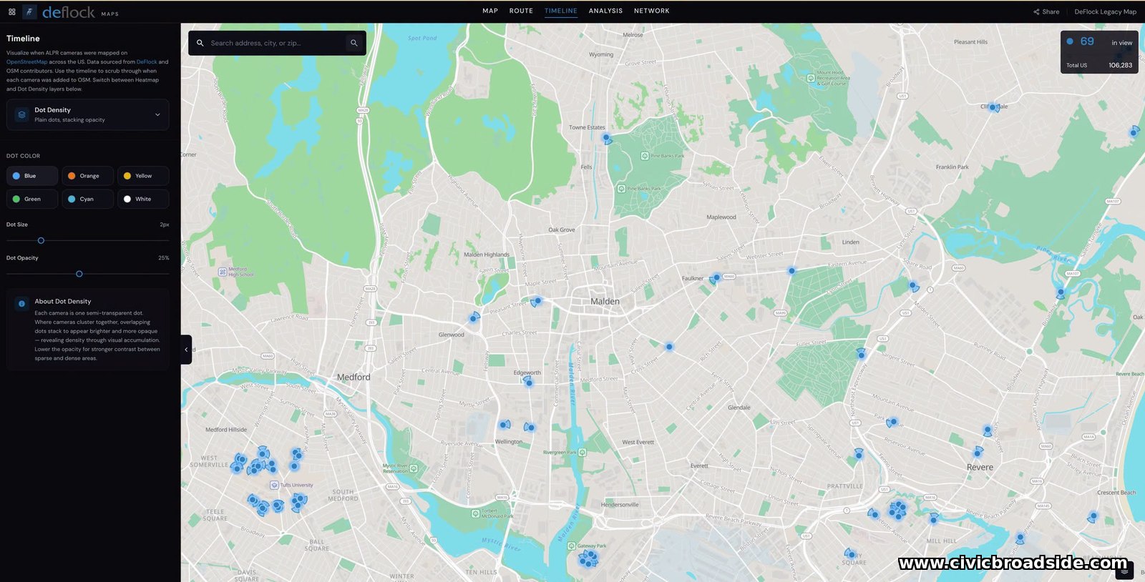This screenshot has width=1145, height=582.
Task: Adjust the Dot Size slider handle
Action: click(41, 241)
